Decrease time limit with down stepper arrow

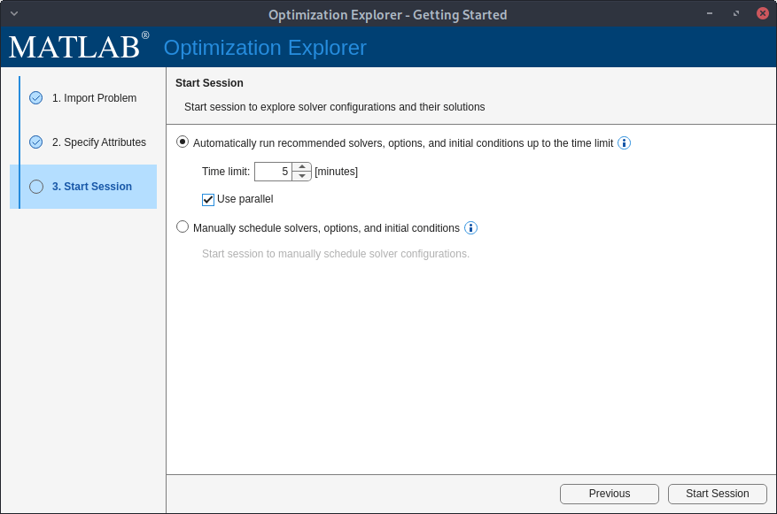301,175
